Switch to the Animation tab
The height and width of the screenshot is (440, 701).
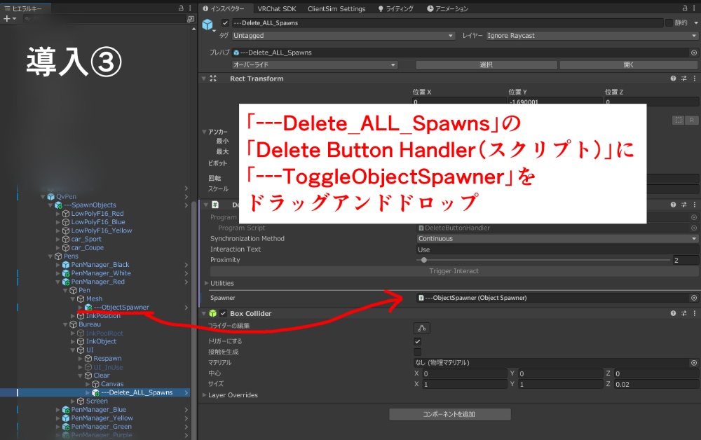click(447, 8)
